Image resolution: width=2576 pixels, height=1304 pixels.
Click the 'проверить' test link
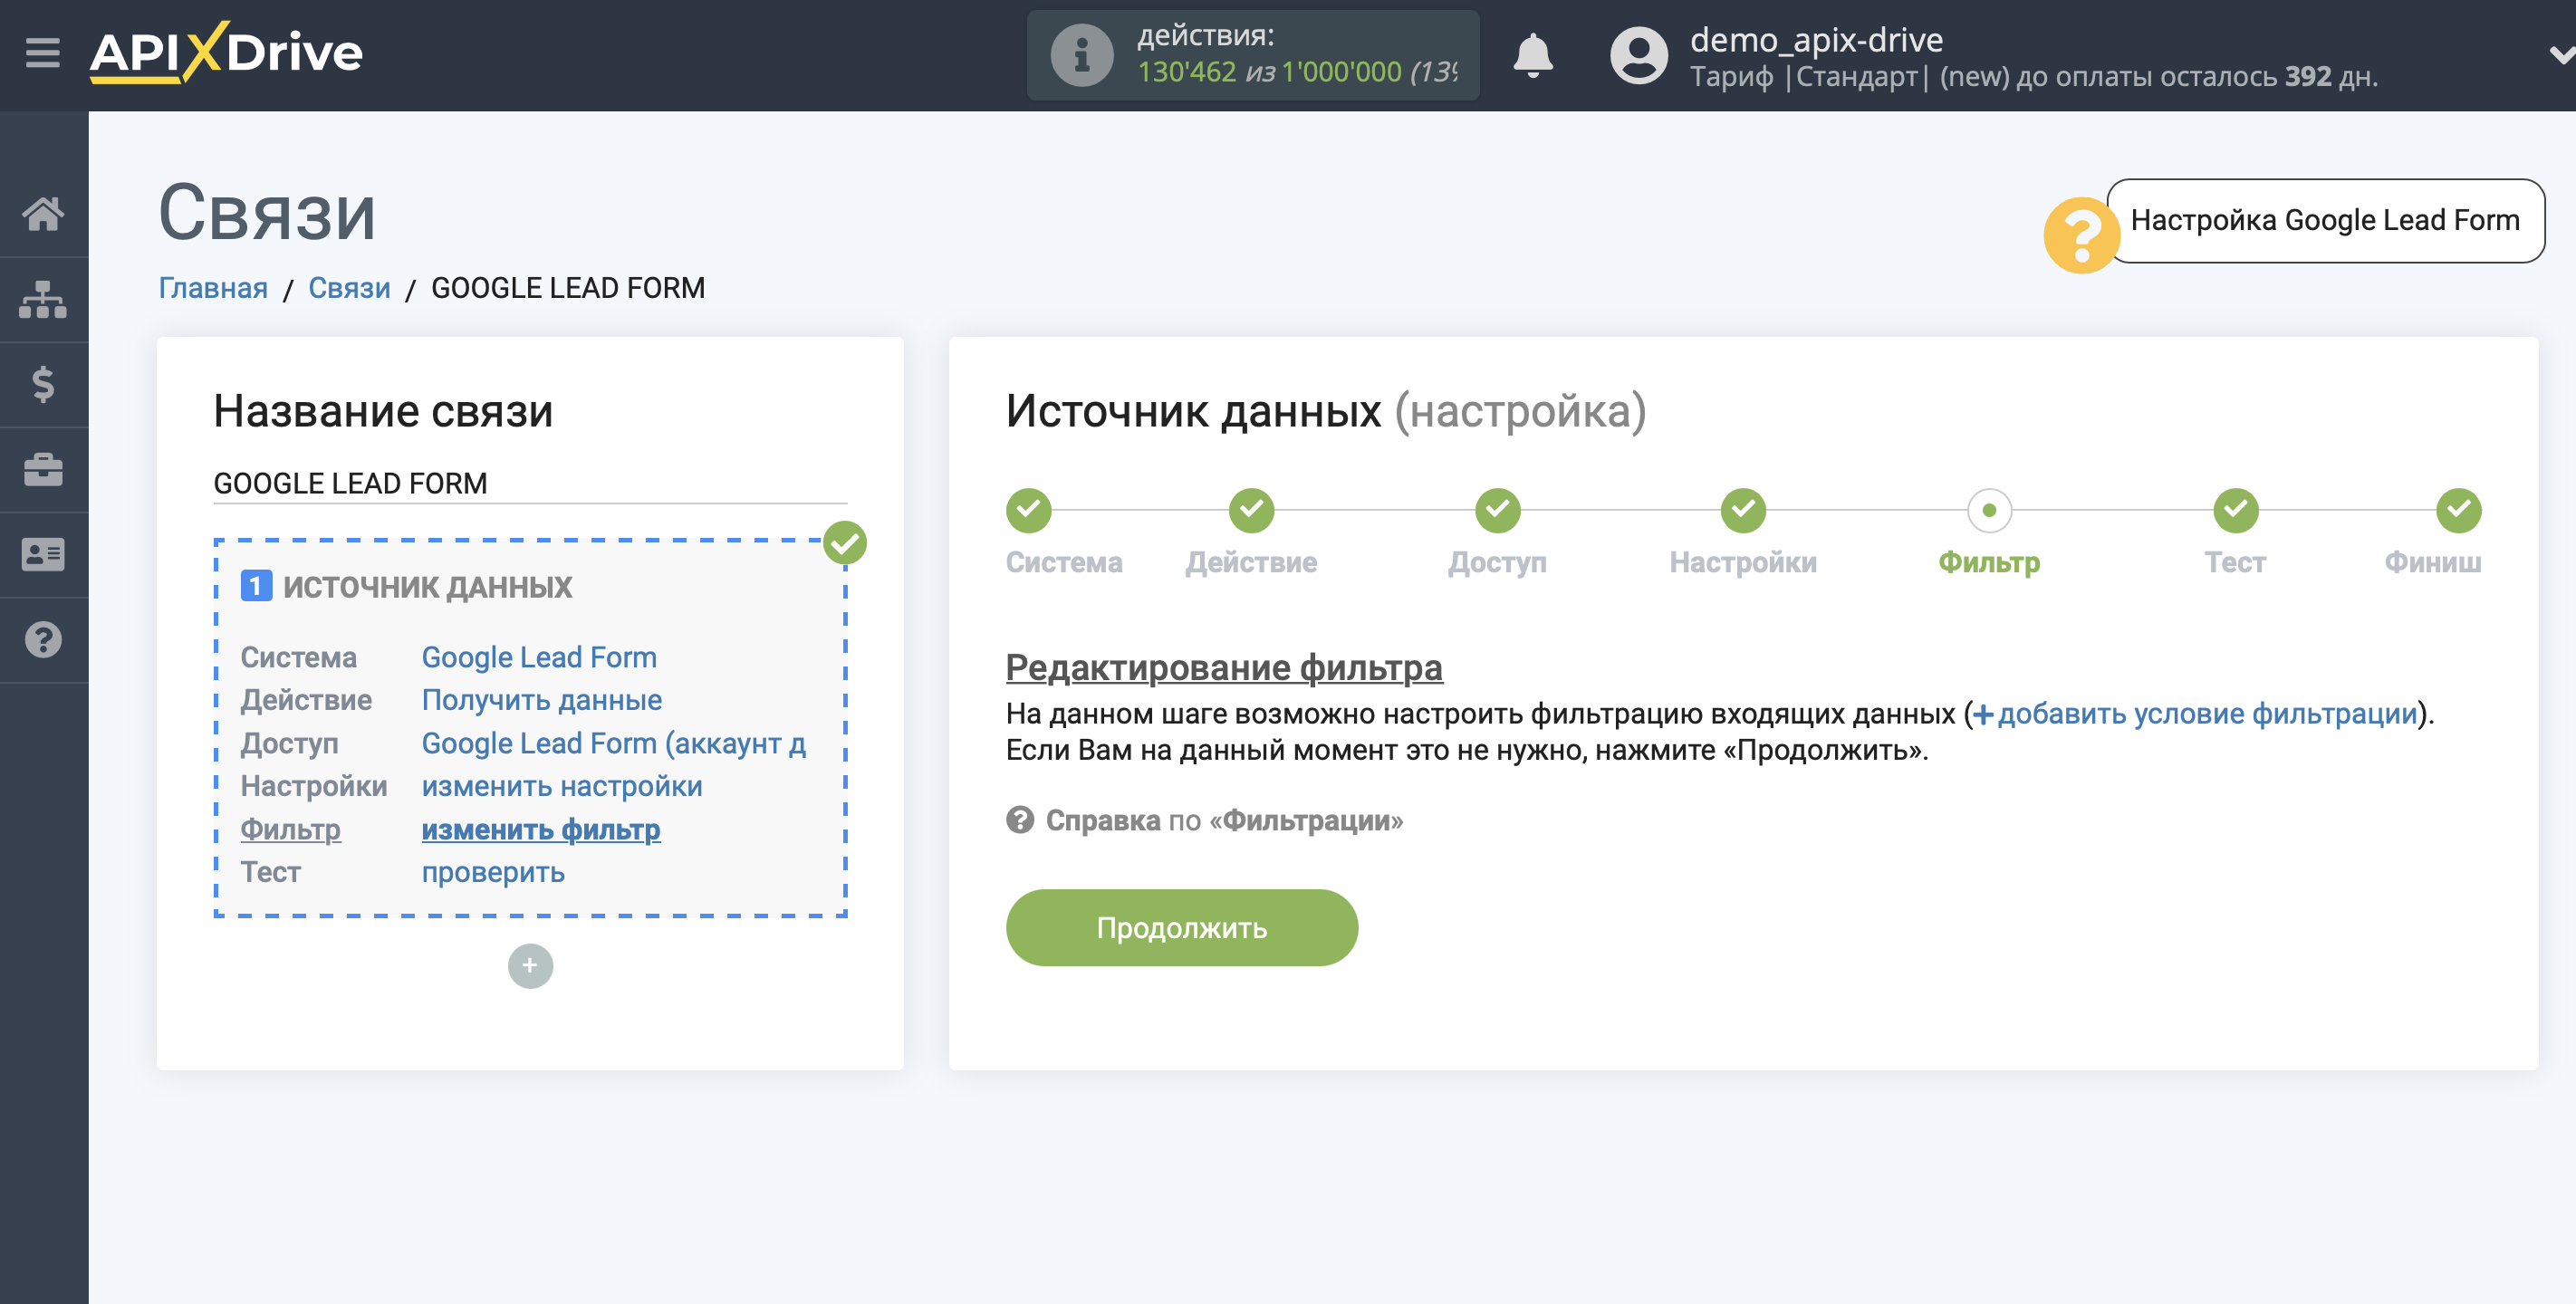pos(493,872)
